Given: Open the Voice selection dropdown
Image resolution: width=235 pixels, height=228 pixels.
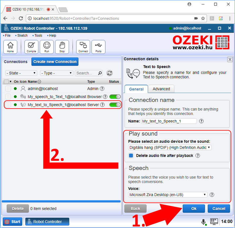Looking at the screenshot, I should [168, 195].
